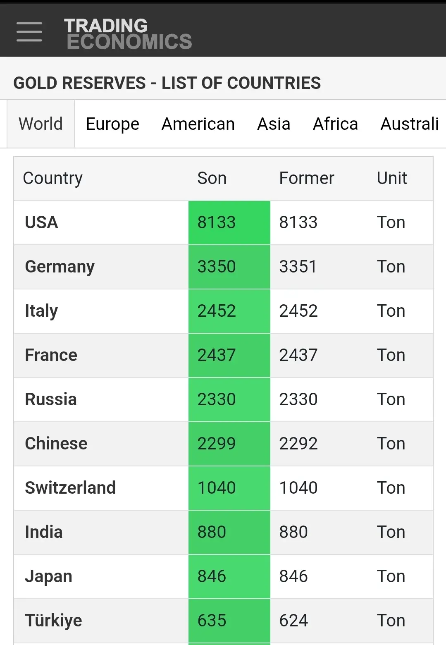The image size is (446, 645).
Task: Open the France country link
Action: click(x=51, y=355)
